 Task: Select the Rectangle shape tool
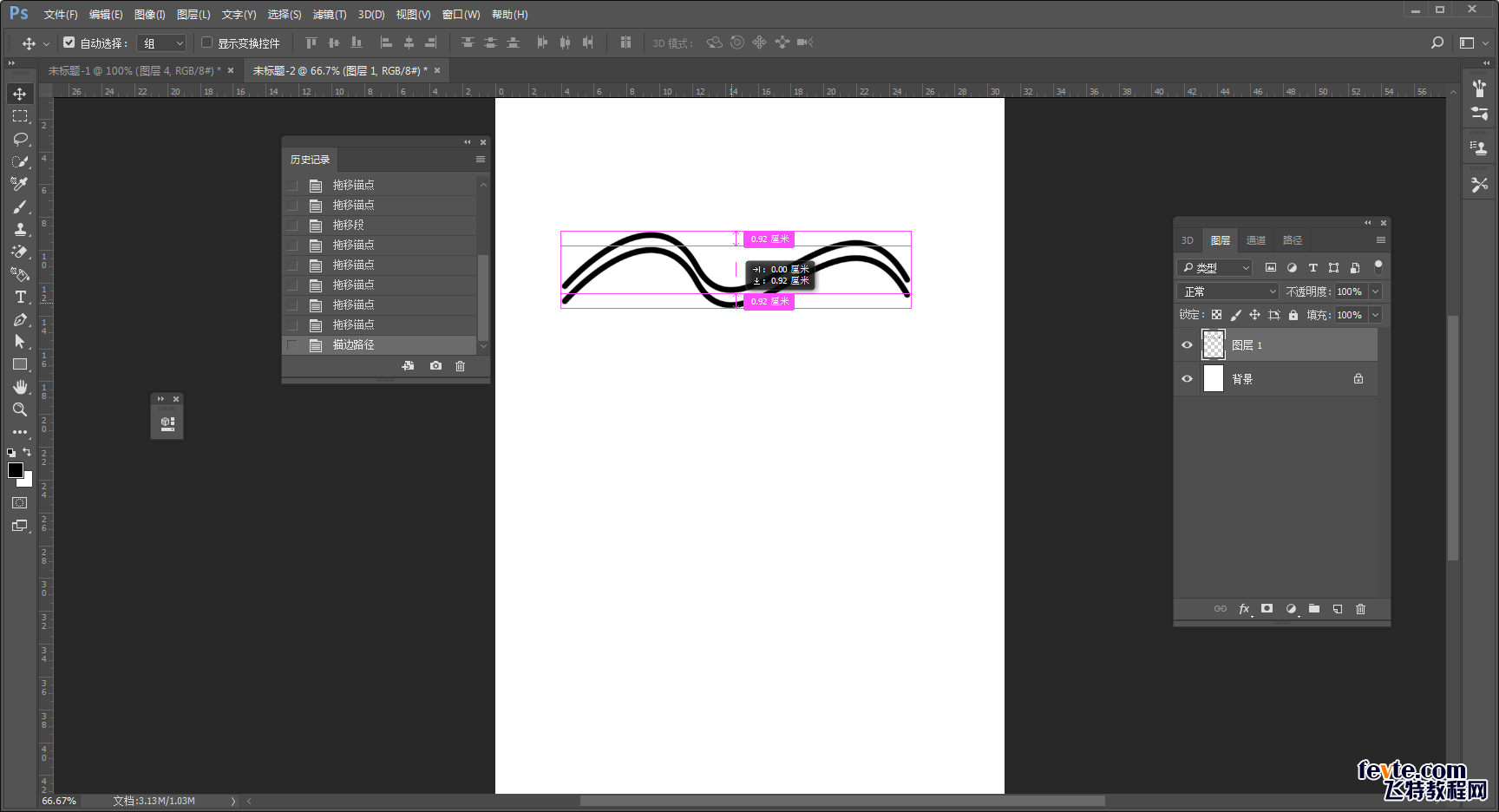pos(20,364)
